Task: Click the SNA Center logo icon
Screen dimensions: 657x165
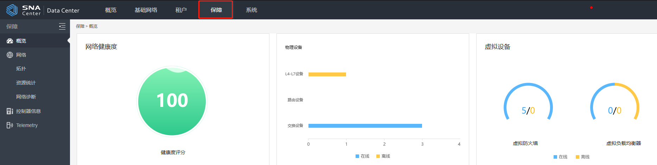Action: (x=12, y=10)
